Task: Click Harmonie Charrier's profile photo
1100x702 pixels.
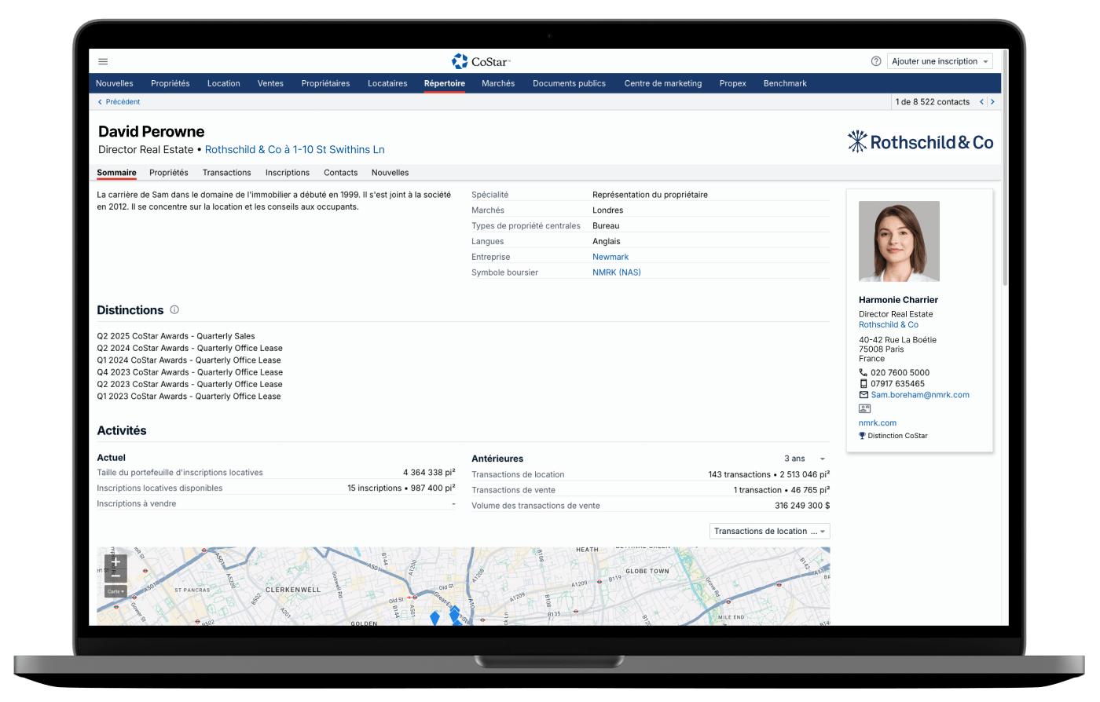Action: tap(899, 242)
